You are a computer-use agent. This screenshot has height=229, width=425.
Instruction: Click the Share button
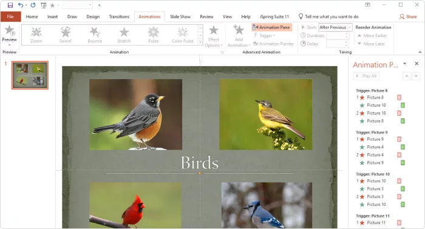[x=408, y=16]
